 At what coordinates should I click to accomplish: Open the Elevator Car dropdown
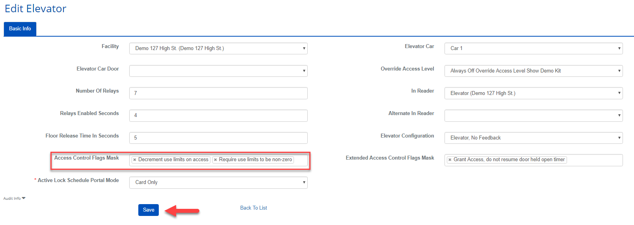point(534,48)
